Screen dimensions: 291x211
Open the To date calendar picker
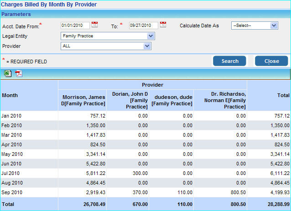tap(163, 25)
